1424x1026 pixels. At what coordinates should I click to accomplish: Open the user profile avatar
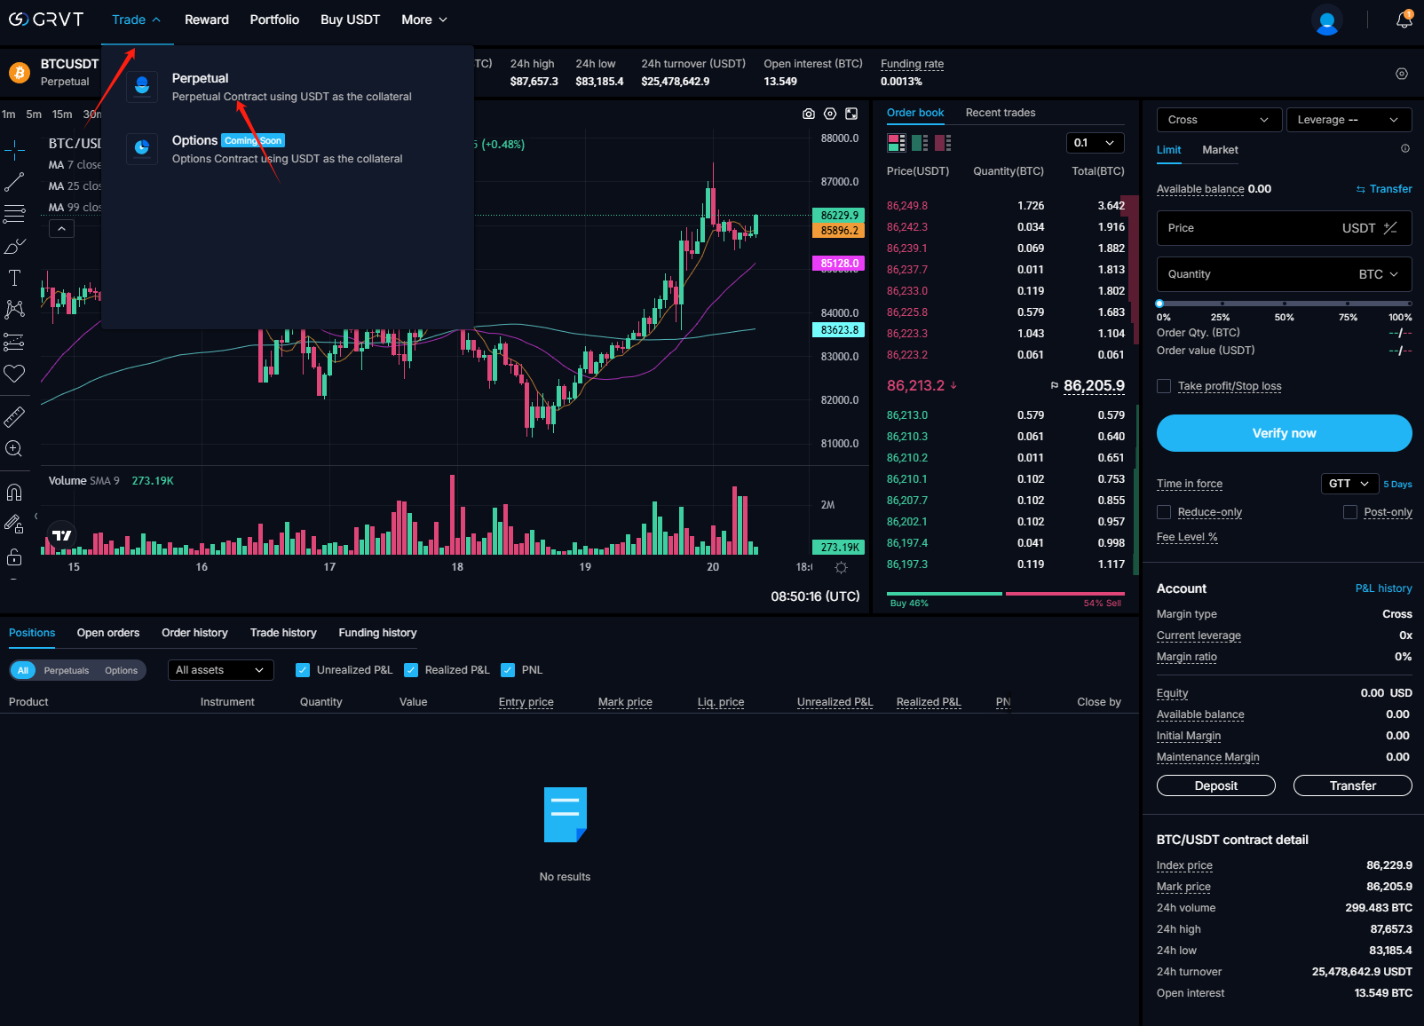click(1327, 20)
